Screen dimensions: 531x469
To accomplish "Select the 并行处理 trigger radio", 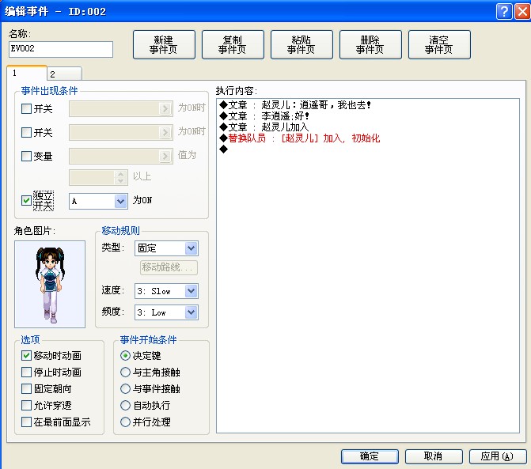I will tap(125, 422).
